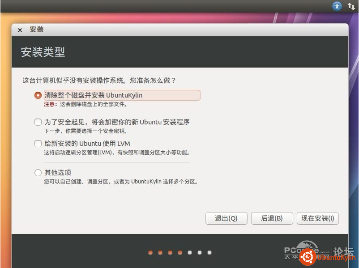This screenshot has width=359, height=268.
Task: Tick the 给新安装的 Ubuntu 使用 LVM checkbox
Action: [38, 144]
